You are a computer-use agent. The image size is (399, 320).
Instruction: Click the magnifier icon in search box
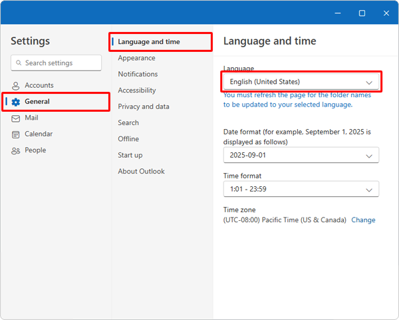click(x=19, y=63)
